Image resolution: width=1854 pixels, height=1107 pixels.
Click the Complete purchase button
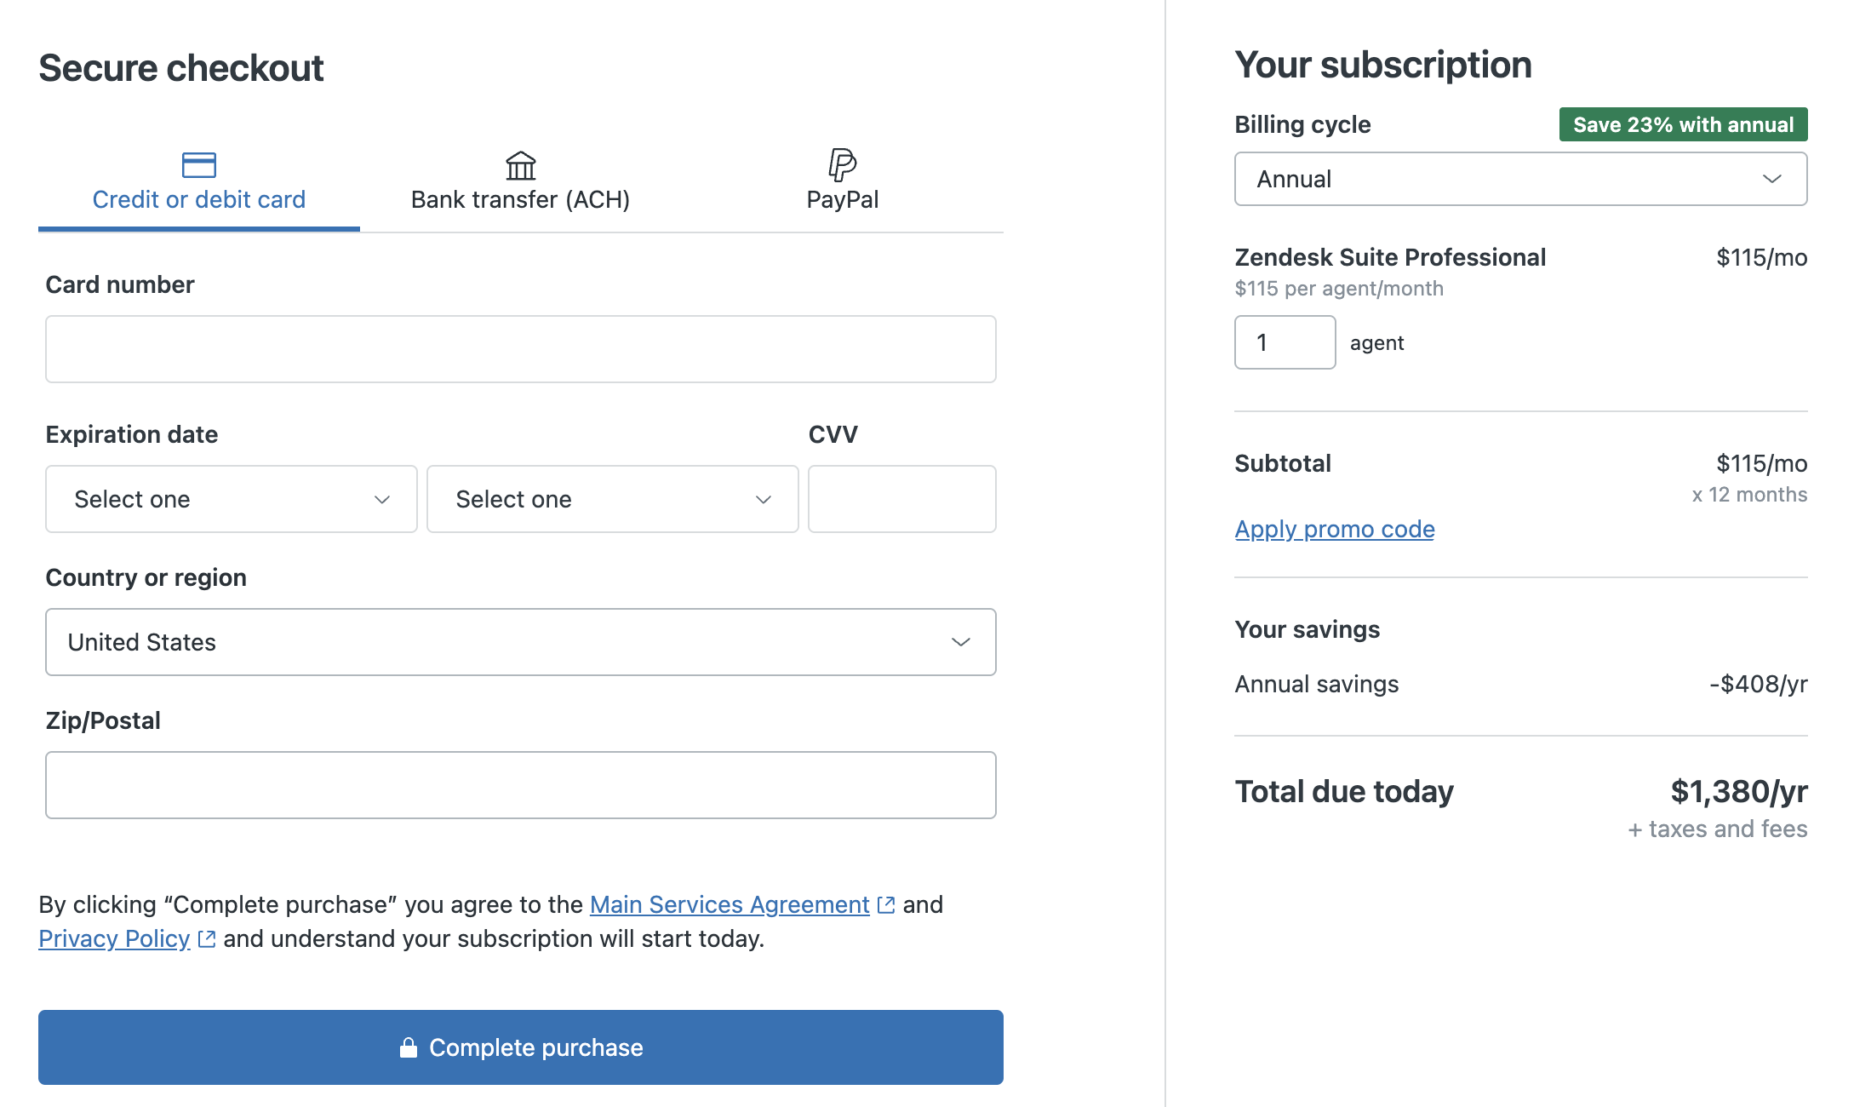[521, 1047]
